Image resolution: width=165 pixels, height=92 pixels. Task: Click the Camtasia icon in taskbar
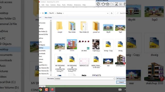click(x=46, y=90)
